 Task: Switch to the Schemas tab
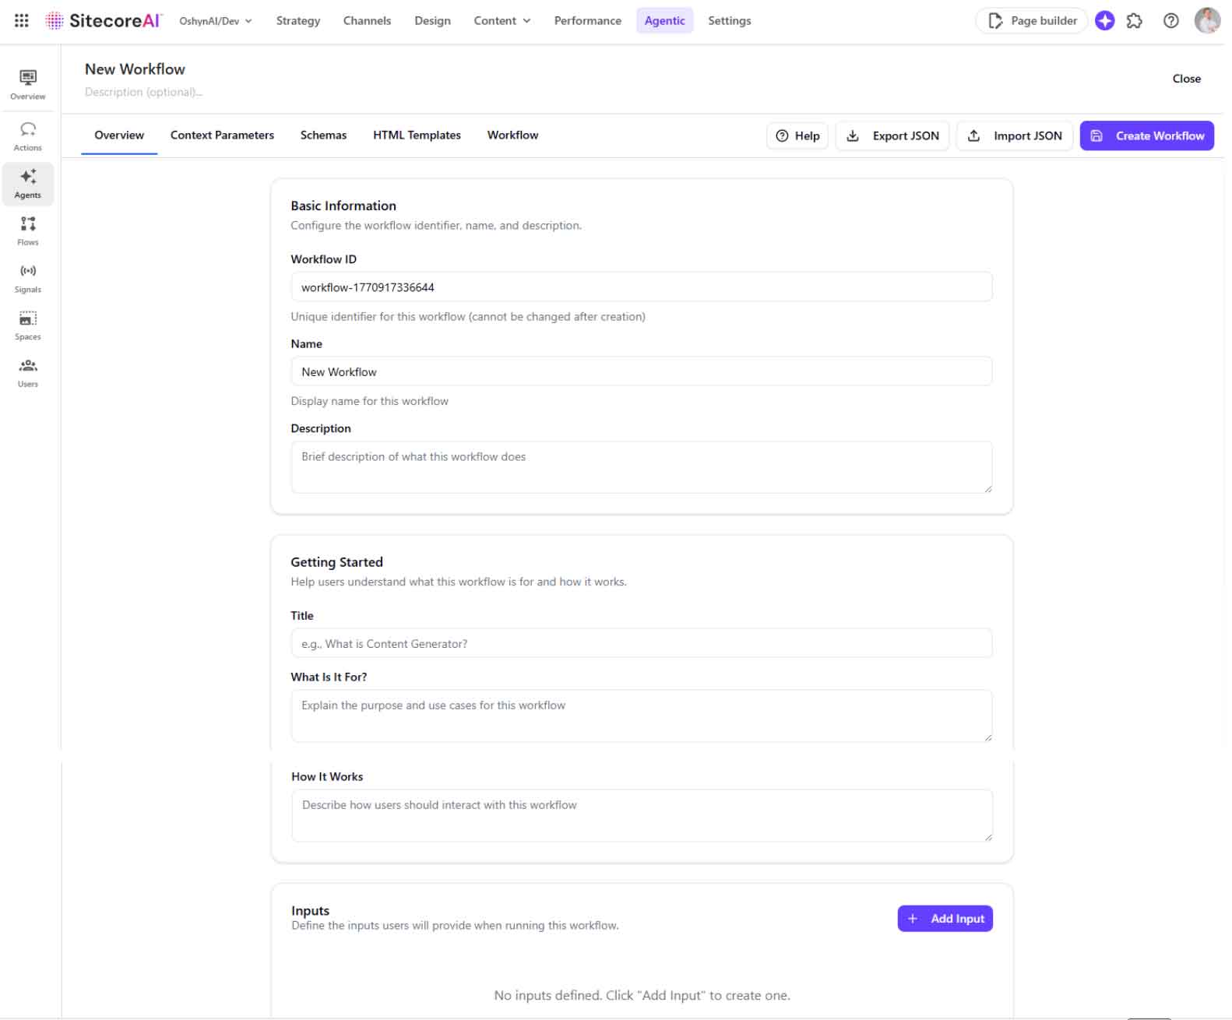coord(323,135)
